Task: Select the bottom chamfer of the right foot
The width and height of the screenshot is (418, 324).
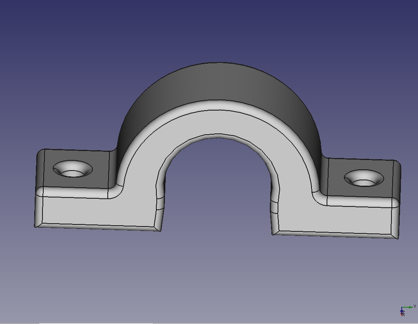Action: click(335, 234)
